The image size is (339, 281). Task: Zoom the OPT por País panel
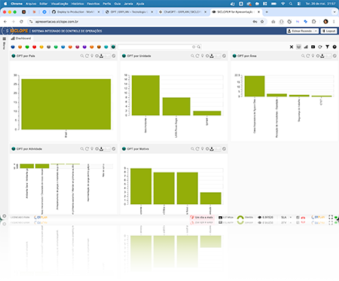[82, 56]
